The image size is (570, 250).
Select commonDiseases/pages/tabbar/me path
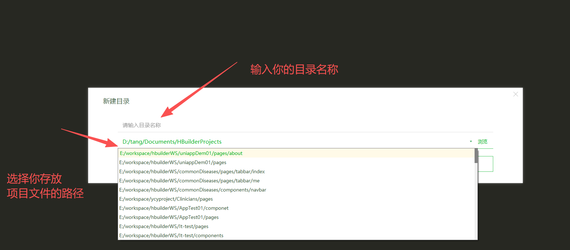pyautogui.click(x=296, y=181)
